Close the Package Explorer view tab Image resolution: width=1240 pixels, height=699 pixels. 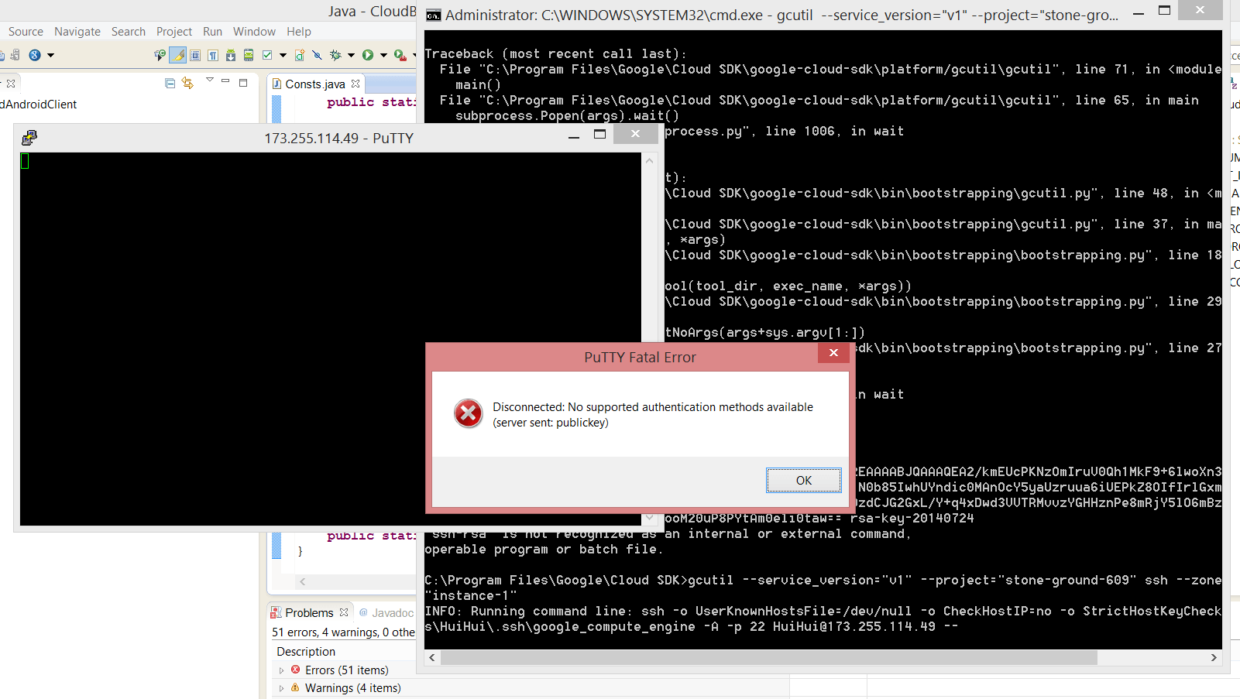[x=11, y=83]
